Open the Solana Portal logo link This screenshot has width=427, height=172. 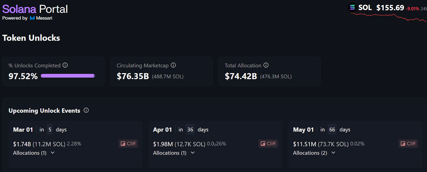35,9
